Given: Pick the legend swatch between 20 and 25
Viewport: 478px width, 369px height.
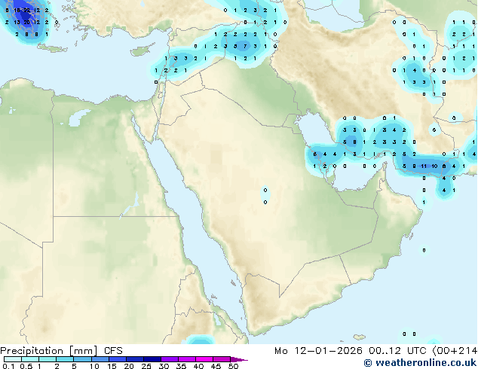Looking at the screenshot, I should (135, 359).
